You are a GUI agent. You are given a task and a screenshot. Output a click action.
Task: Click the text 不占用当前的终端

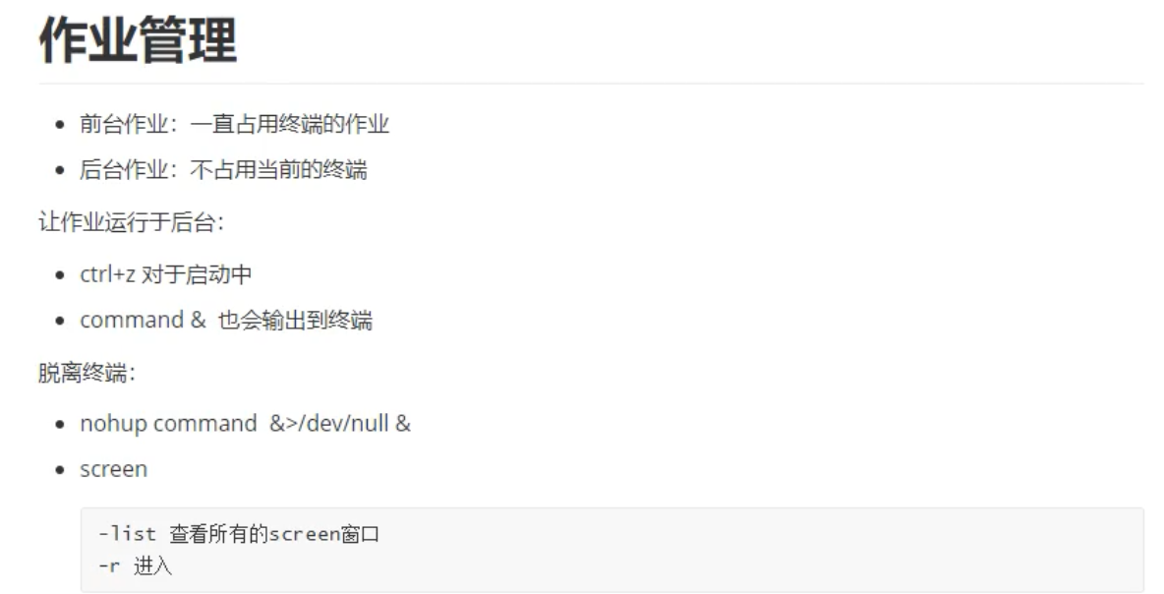(x=278, y=170)
